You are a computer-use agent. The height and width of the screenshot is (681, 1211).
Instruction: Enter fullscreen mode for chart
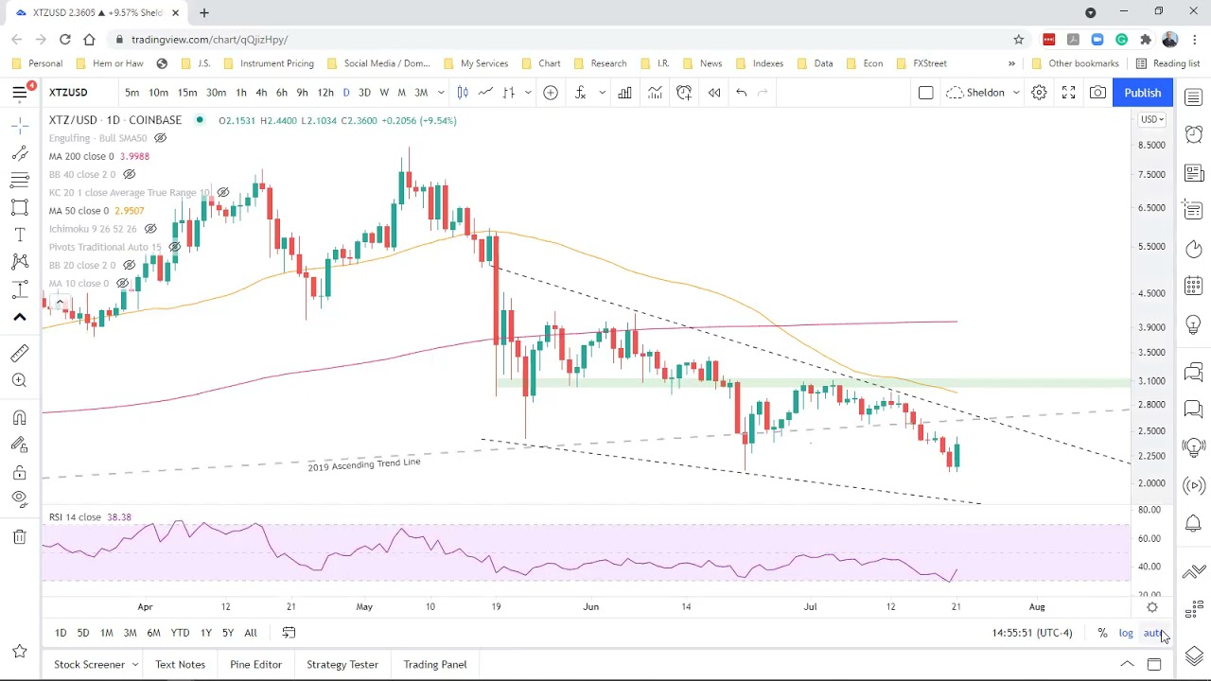point(1068,92)
